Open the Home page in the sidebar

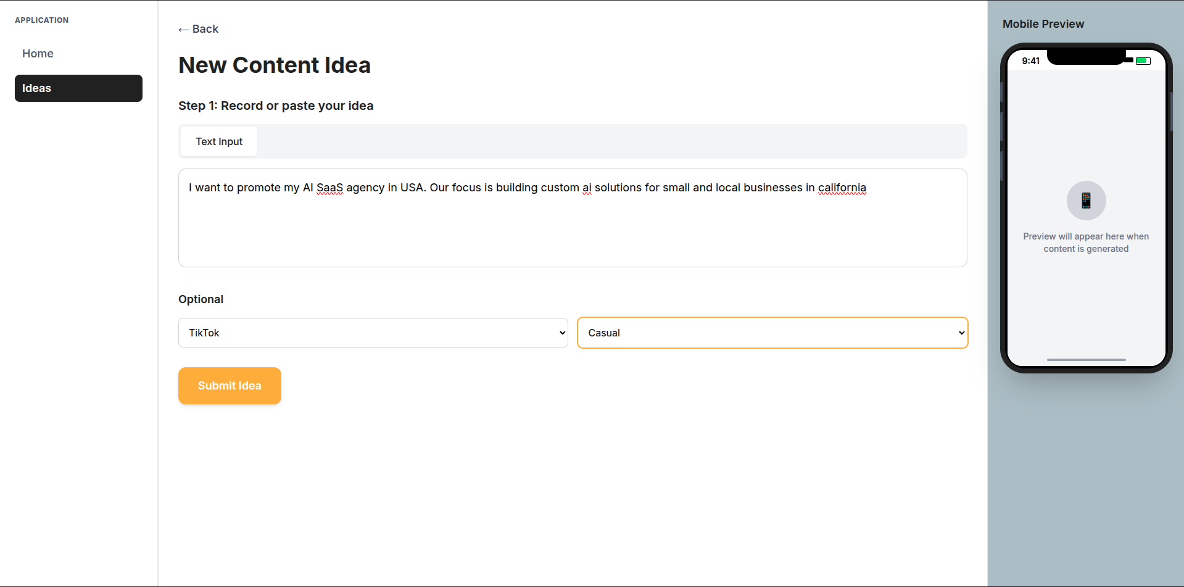click(38, 54)
